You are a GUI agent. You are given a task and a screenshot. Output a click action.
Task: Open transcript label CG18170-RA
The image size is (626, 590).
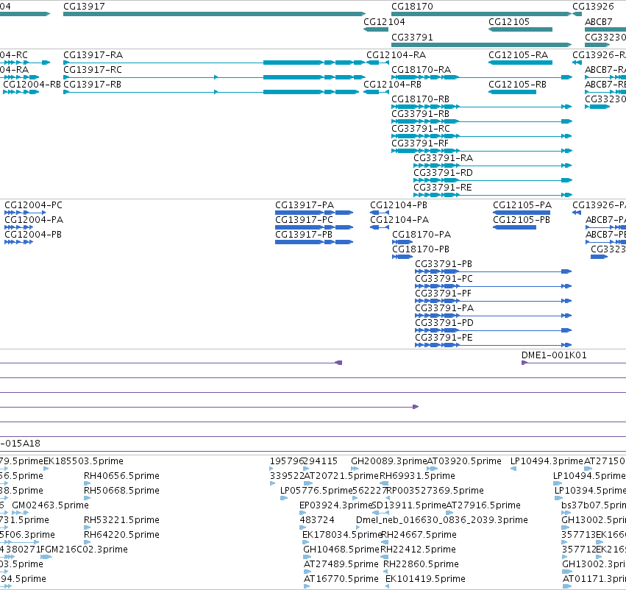point(422,70)
